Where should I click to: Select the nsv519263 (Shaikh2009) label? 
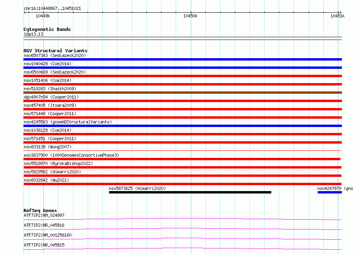[x=50, y=89]
